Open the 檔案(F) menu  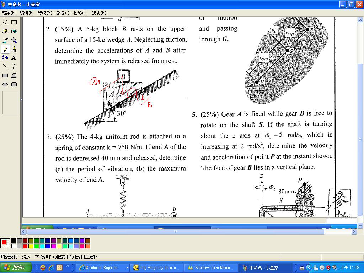(9, 13)
